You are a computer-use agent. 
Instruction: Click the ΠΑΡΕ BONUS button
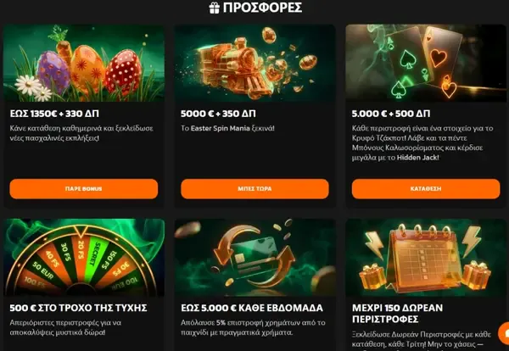pos(84,189)
